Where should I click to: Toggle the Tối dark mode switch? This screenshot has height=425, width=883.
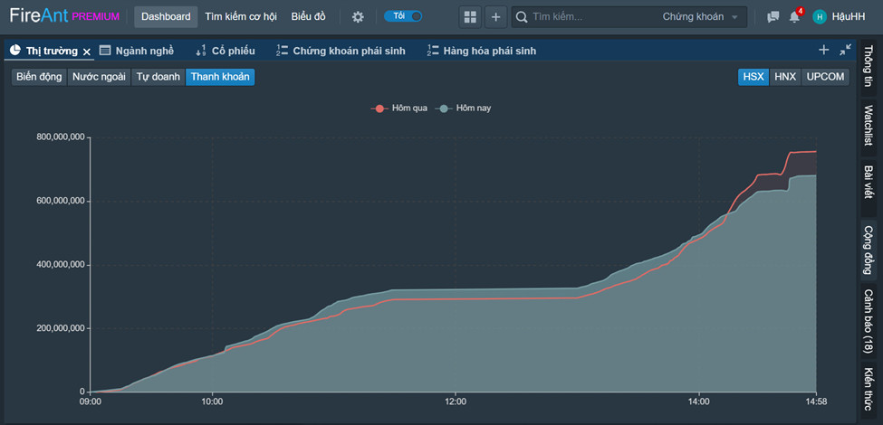click(x=403, y=16)
